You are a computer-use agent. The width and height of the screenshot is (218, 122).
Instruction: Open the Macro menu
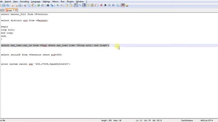click(x=55, y=1)
